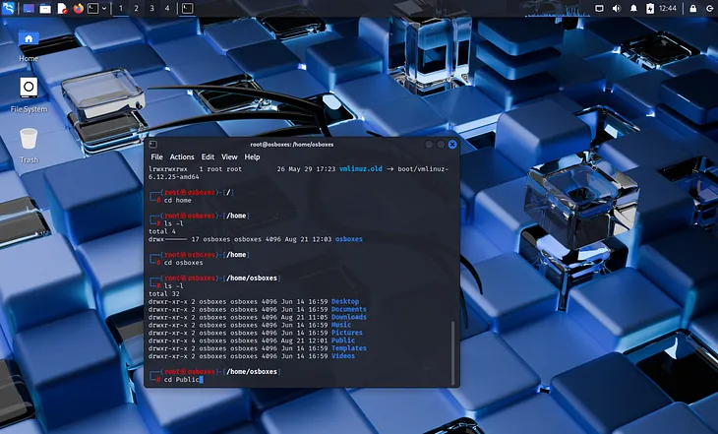Click the volume speaker icon
The image size is (718, 434).
pos(617,8)
